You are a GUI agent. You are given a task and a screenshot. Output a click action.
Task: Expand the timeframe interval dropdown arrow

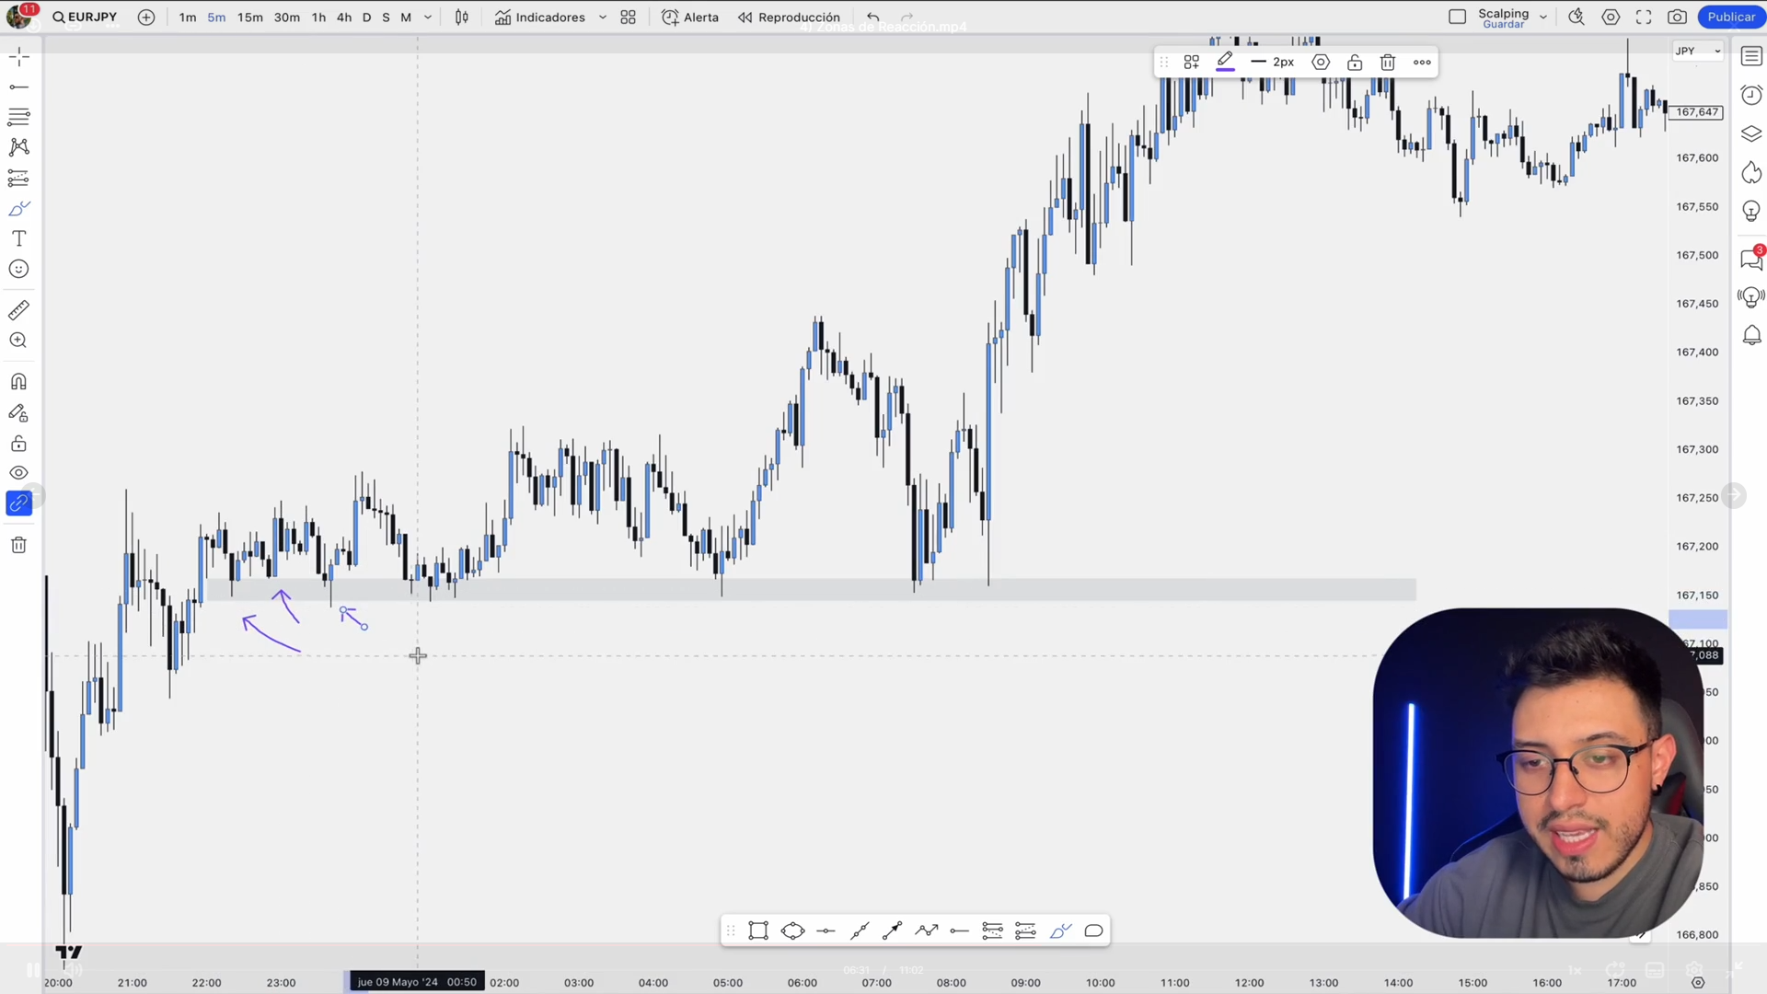(428, 17)
